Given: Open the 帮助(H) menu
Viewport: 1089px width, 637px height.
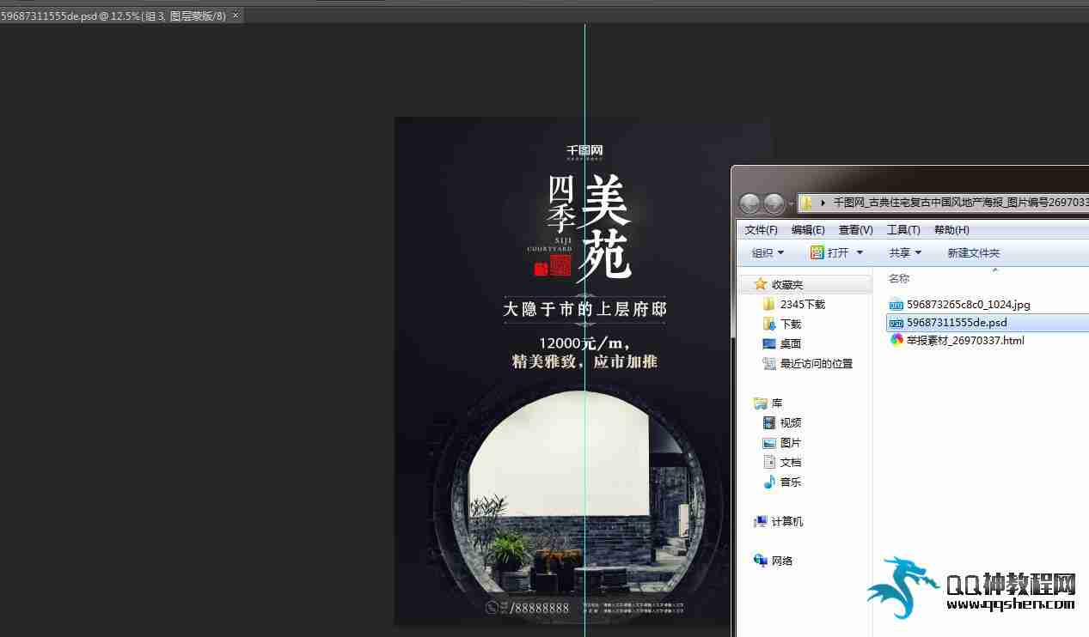Looking at the screenshot, I should point(951,230).
